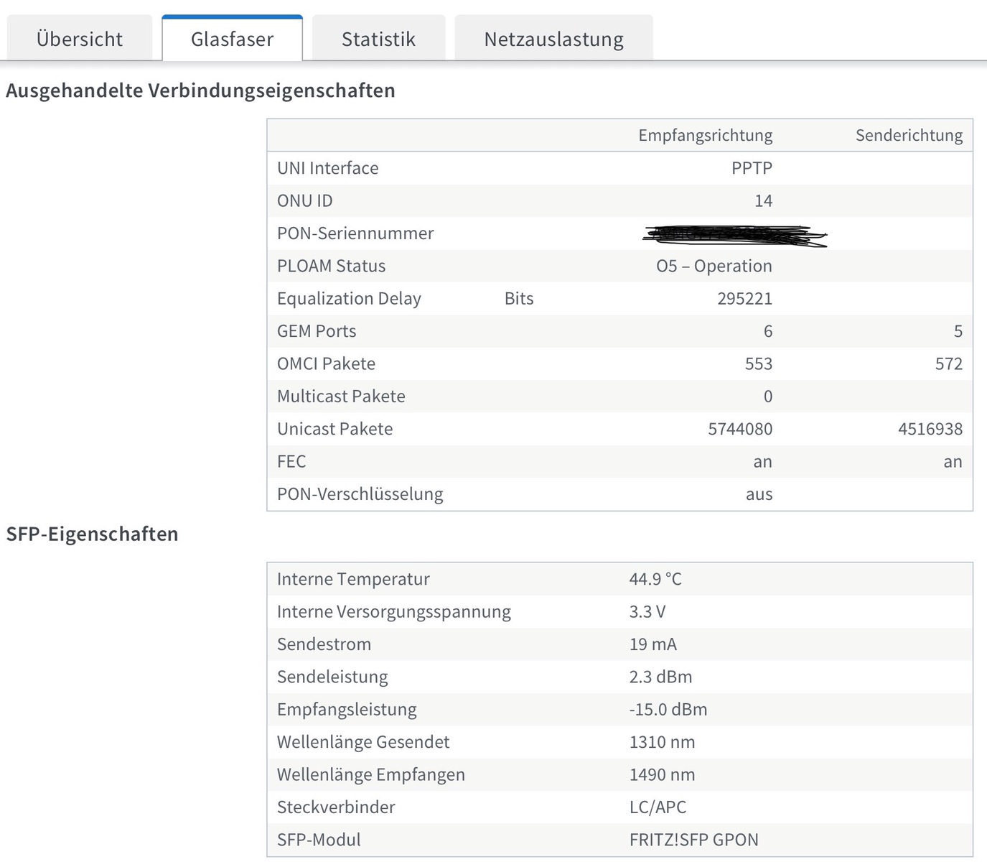Viewport: 987px width, 862px height.
Task: Select the ONU ID label
Action: (304, 200)
